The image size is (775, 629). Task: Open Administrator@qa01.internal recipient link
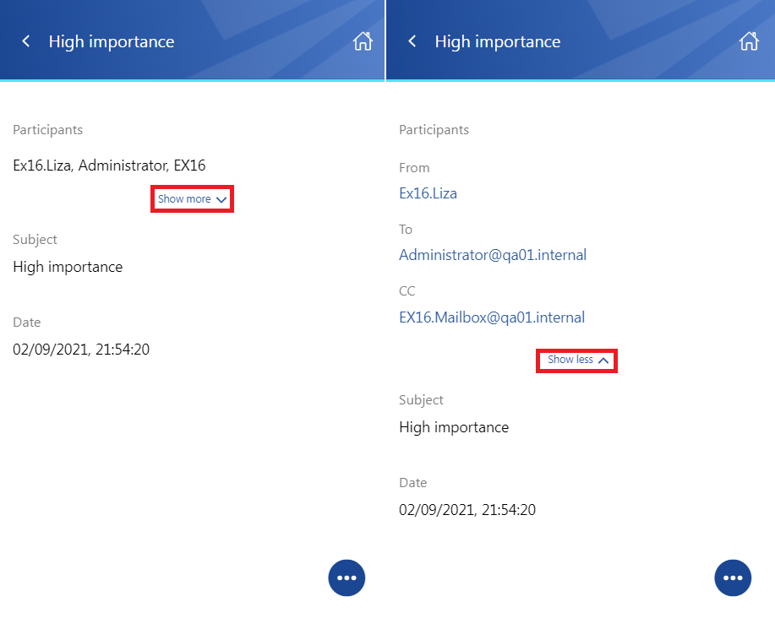pos(493,255)
